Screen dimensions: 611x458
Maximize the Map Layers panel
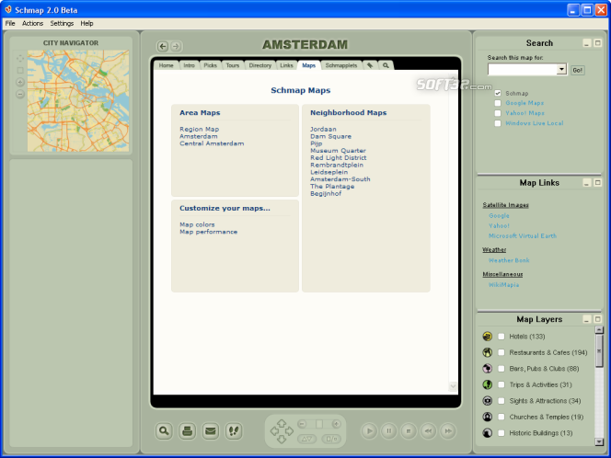(x=598, y=319)
